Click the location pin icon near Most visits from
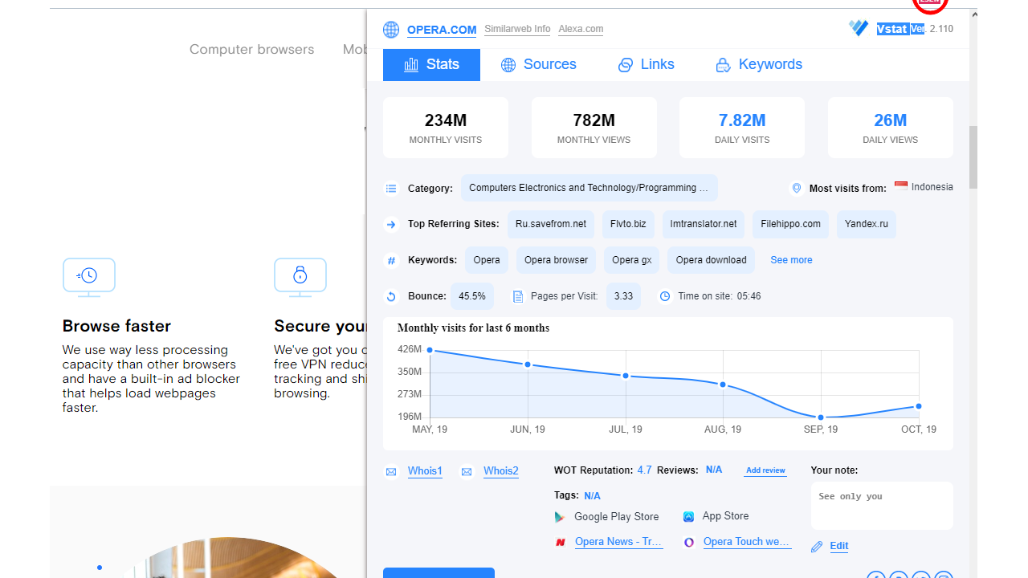The width and height of the screenshot is (1028, 578). [x=797, y=188]
